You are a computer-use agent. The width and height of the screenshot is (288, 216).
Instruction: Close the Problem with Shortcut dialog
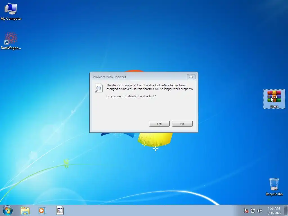tap(191, 77)
